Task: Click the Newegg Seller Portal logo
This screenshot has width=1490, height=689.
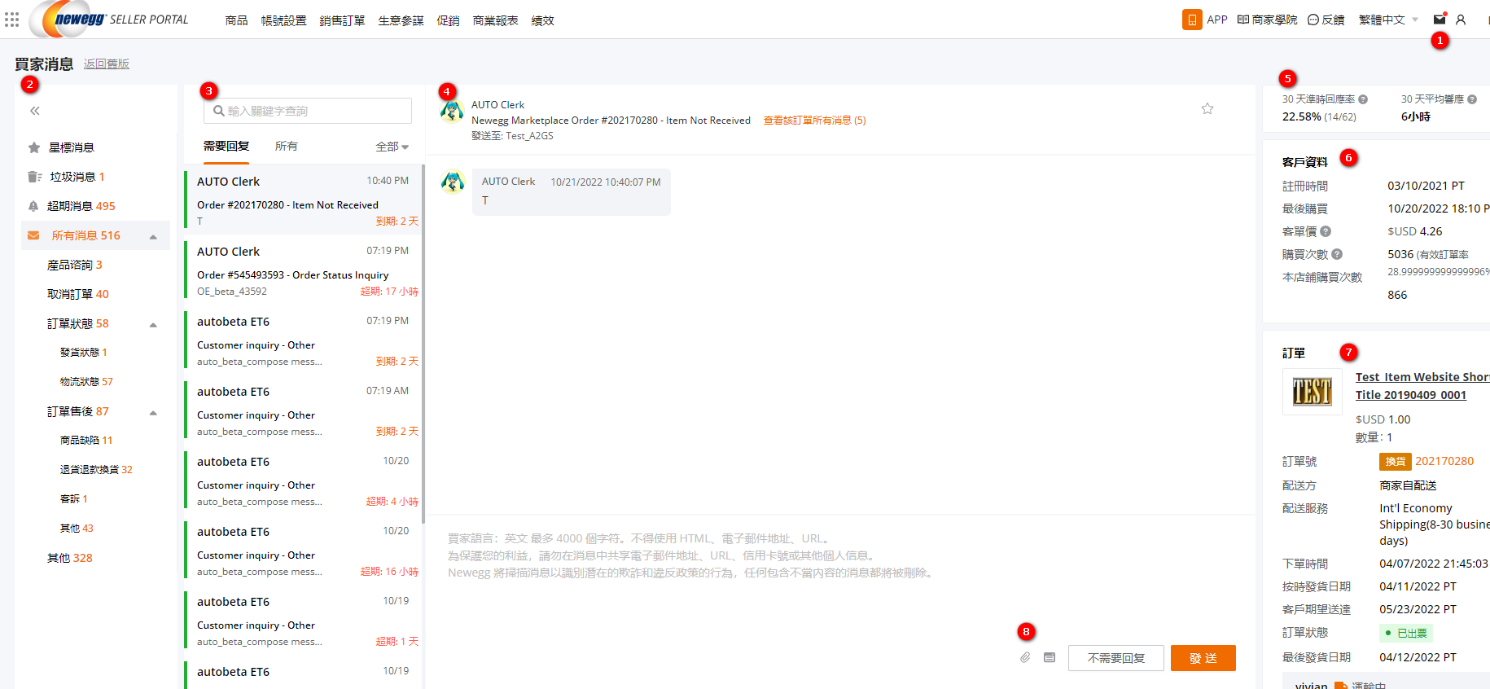Action: click(x=110, y=19)
